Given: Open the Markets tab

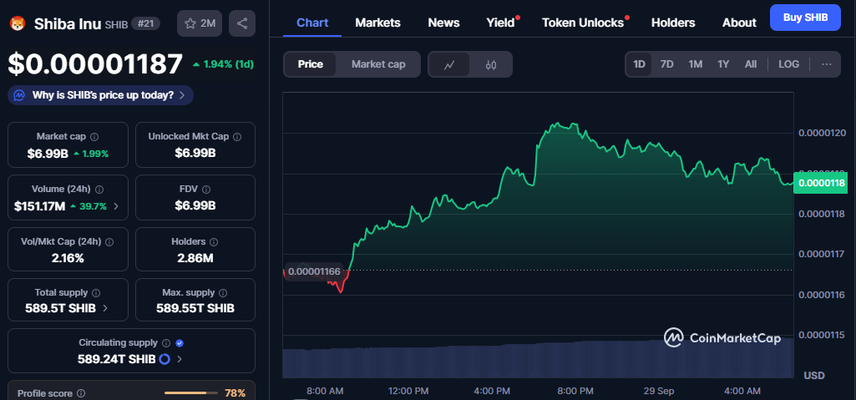Looking at the screenshot, I should [377, 23].
